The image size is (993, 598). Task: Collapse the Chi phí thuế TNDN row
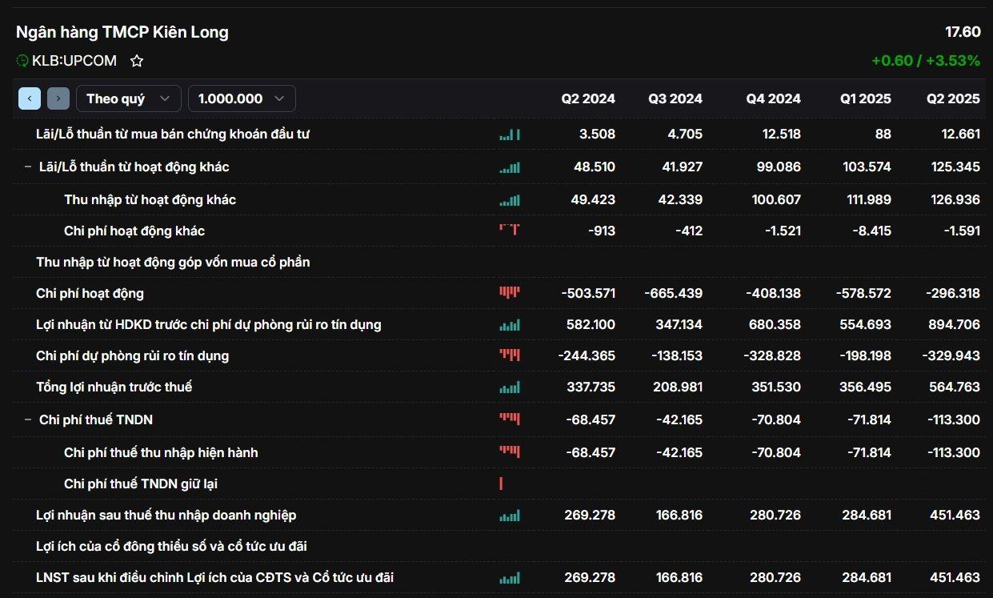[x=28, y=420]
